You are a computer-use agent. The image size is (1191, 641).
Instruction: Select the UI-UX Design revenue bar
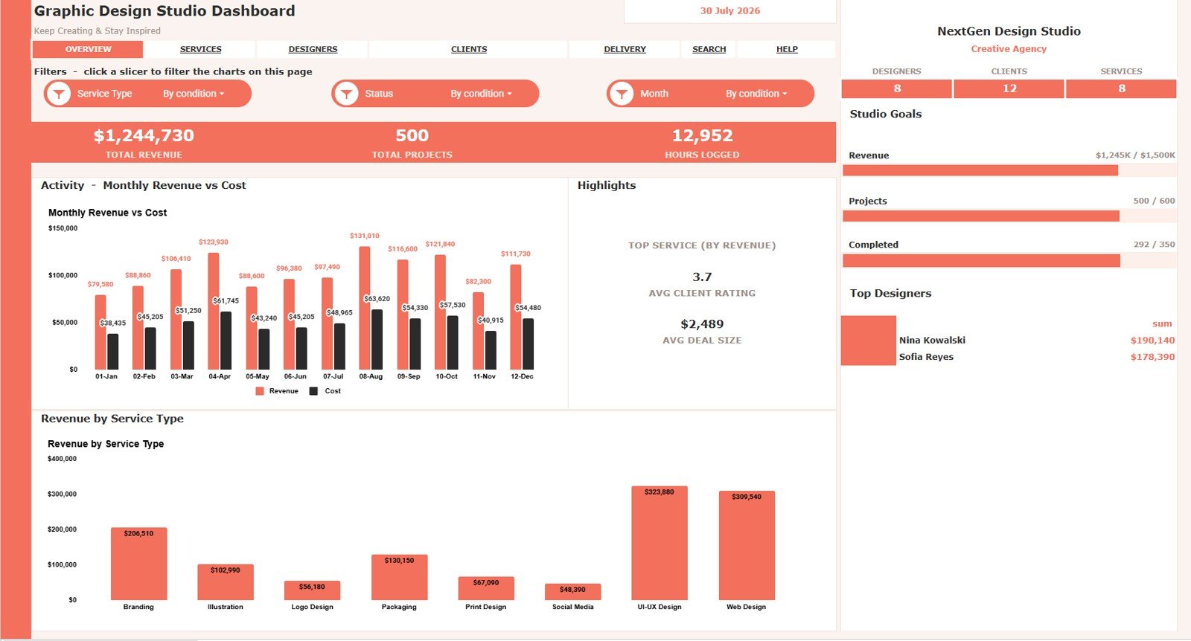click(x=660, y=543)
